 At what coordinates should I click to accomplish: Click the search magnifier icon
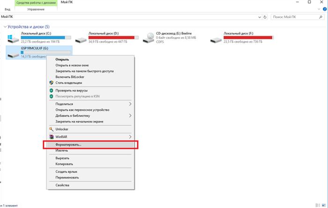321,17
